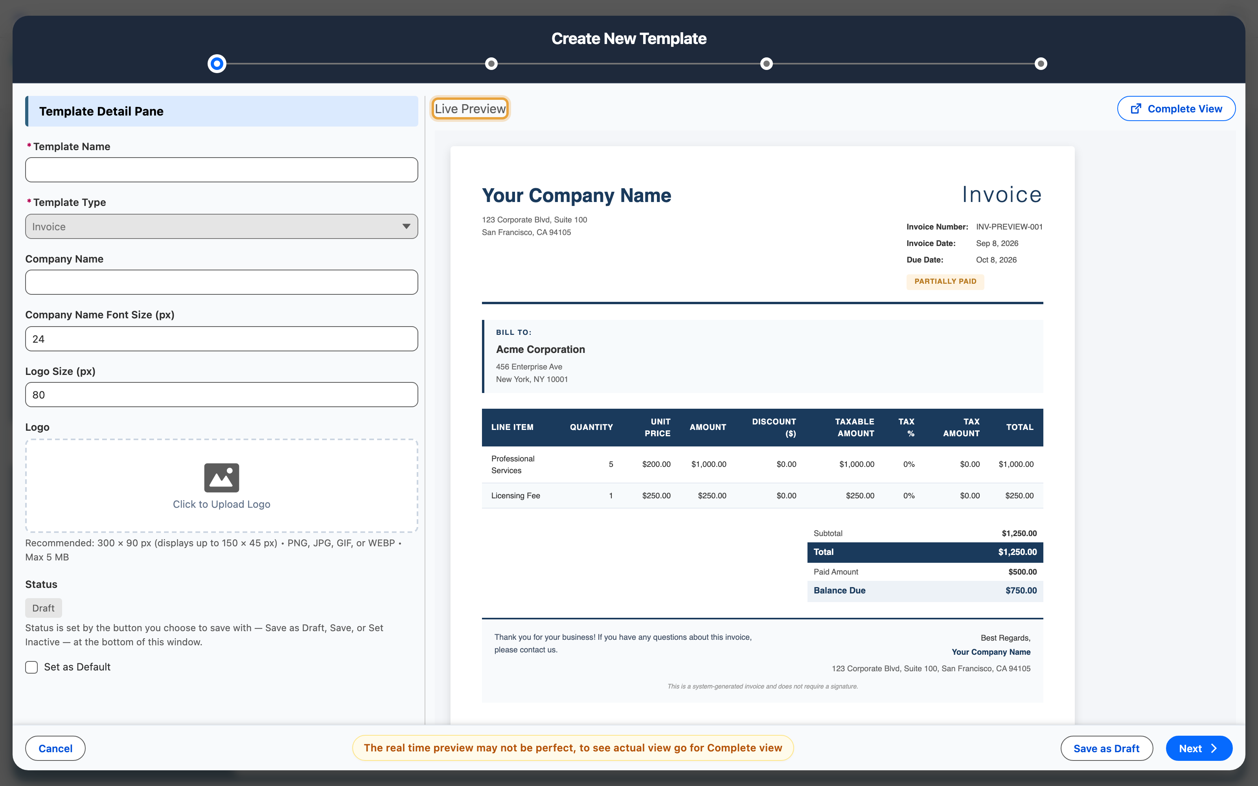The width and height of the screenshot is (1258, 786).
Task: Click invoice number INV-PREVIEW-001
Action: click(1009, 227)
